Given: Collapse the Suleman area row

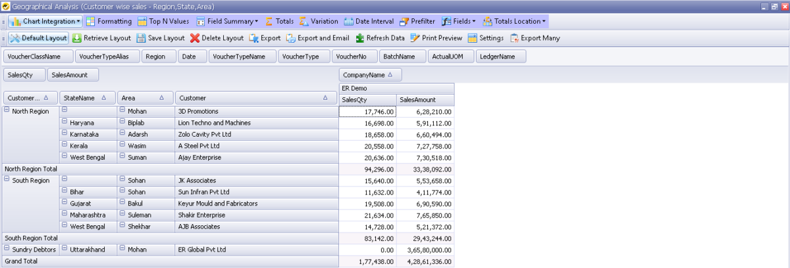Looking at the screenshot, I should click(x=122, y=214).
